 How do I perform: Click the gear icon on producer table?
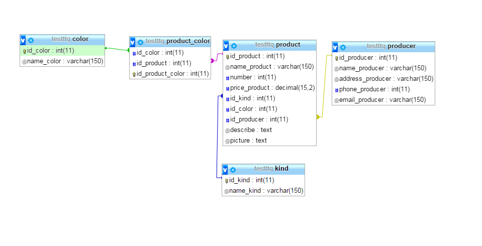click(343, 47)
